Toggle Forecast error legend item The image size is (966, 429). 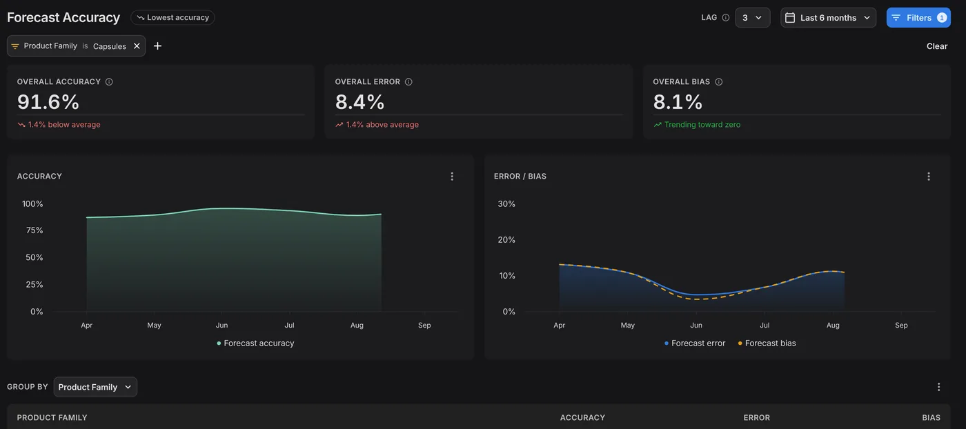pyautogui.click(x=694, y=343)
